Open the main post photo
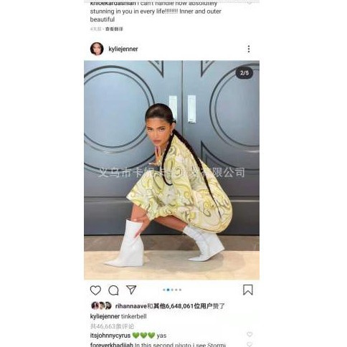347x347 pixels. (171, 170)
